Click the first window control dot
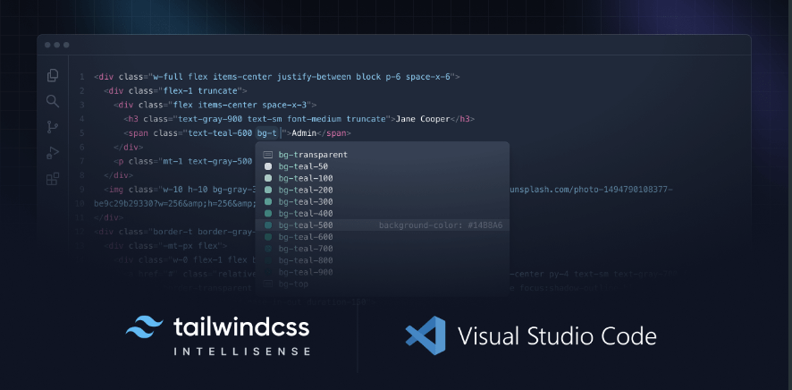 (x=47, y=45)
